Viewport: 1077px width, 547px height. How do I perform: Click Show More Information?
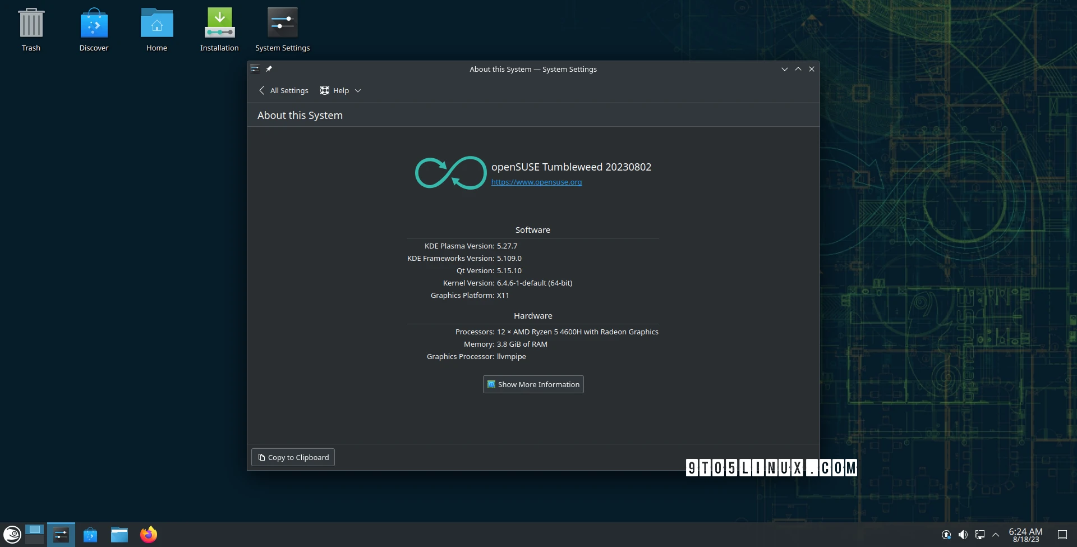click(532, 384)
